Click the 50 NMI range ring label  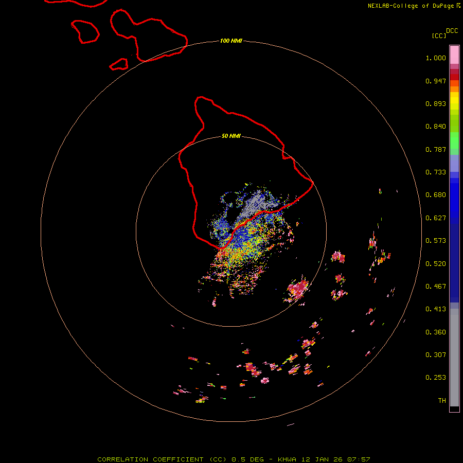click(x=231, y=136)
